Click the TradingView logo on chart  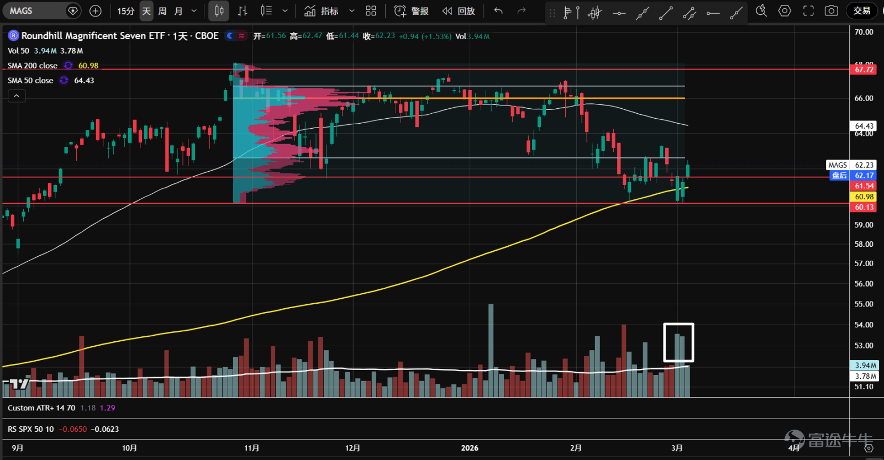[18, 384]
